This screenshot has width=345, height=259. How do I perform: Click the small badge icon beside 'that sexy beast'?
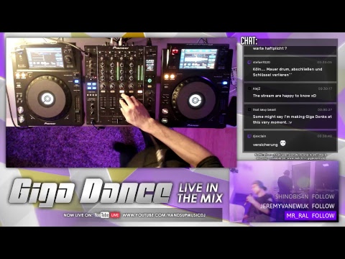(x=249, y=109)
